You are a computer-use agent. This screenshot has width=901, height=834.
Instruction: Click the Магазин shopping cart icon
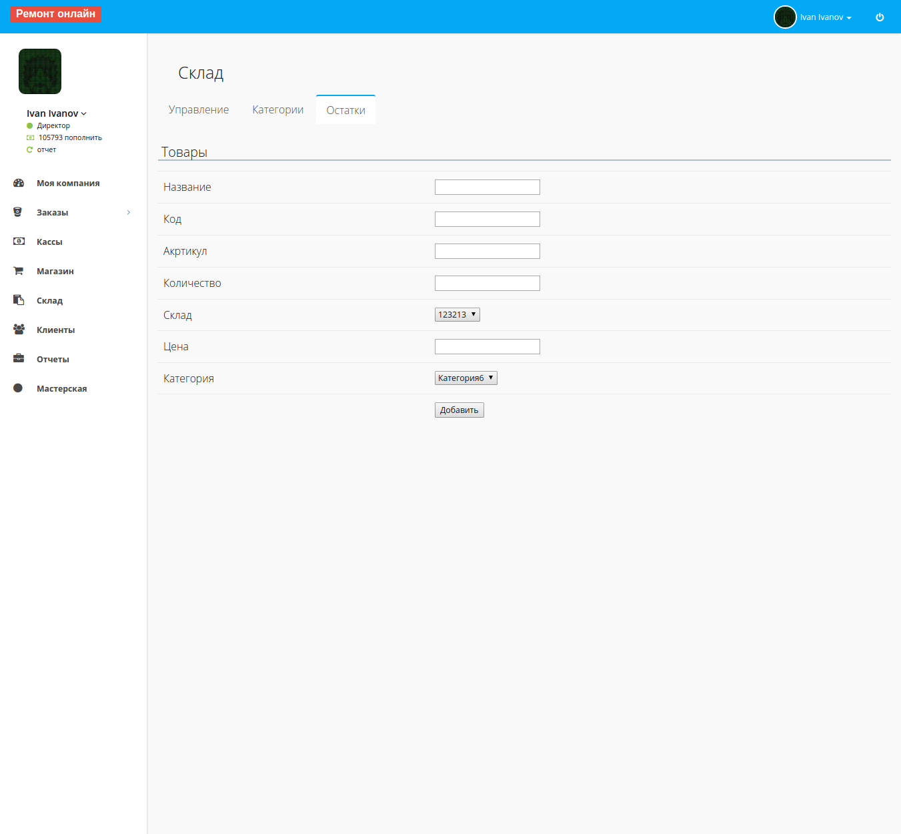point(19,271)
